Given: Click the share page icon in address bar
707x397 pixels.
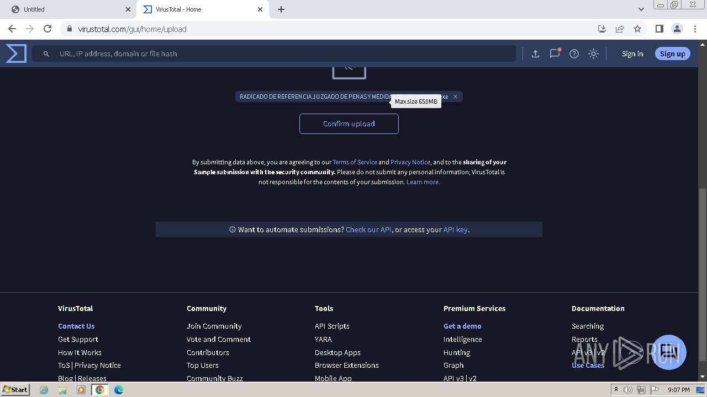Looking at the screenshot, I should (x=620, y=29).
